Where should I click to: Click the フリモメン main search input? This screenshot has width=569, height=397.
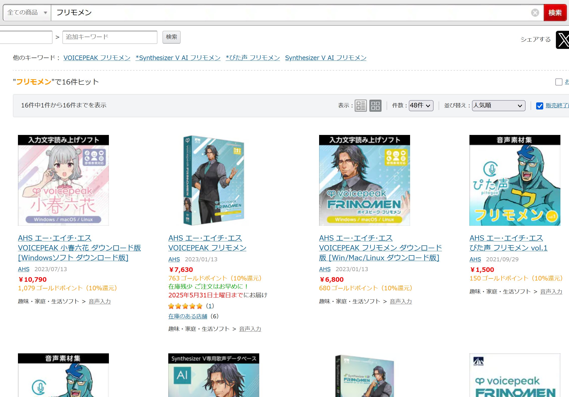[291, 13]
